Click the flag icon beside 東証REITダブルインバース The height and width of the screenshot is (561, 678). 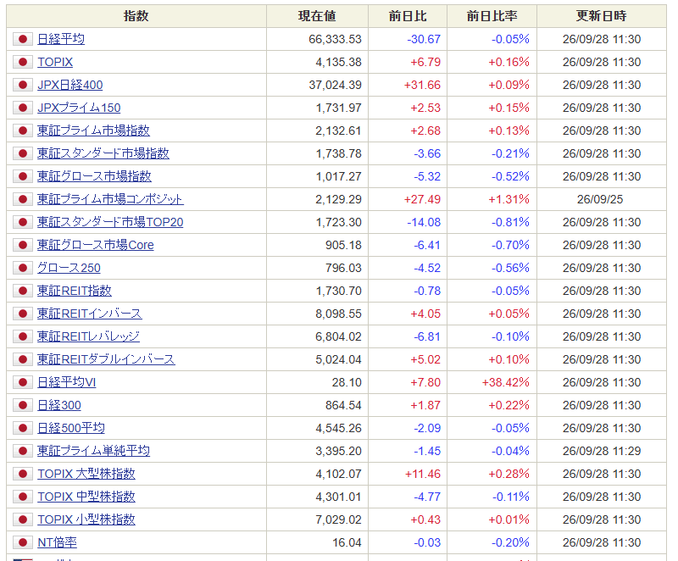tap(23, 360)
